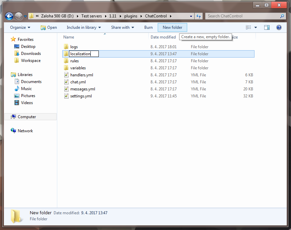The width and height of the screenshot is (291, 230).
Task: Sort files by the Date modified column
Action: pyautogui.click(x=164, y=37)
